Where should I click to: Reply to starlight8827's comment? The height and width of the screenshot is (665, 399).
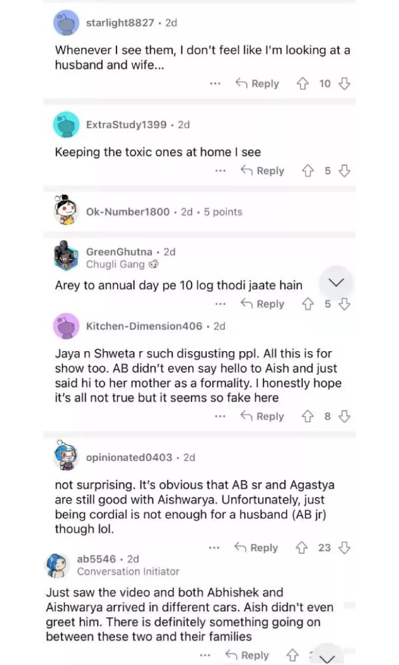pyautogui.click(x=257, y=84)
